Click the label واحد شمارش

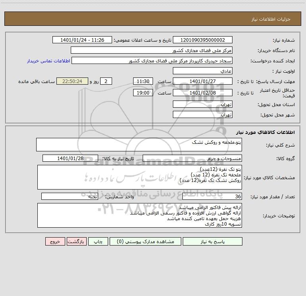tap(120, 197)
